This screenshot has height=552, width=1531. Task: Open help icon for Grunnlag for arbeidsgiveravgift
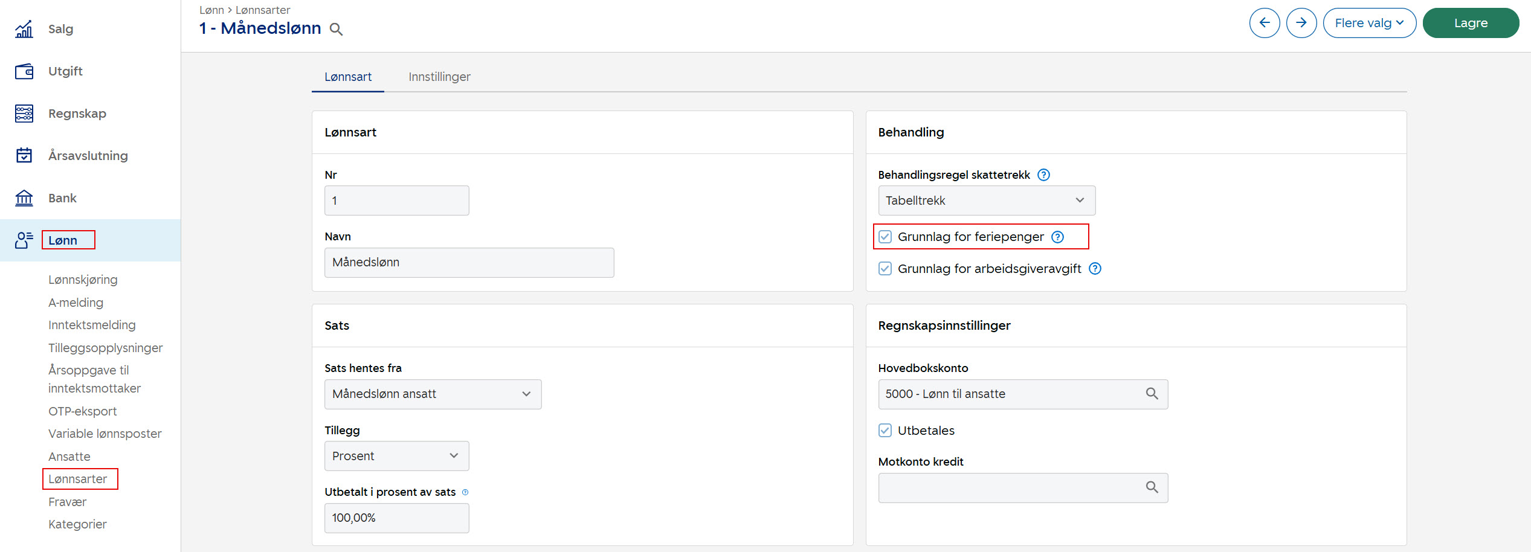click(x=1095, y=269)
